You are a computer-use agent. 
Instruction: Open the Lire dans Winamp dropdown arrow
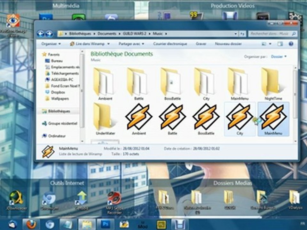[x=108, y=44]
